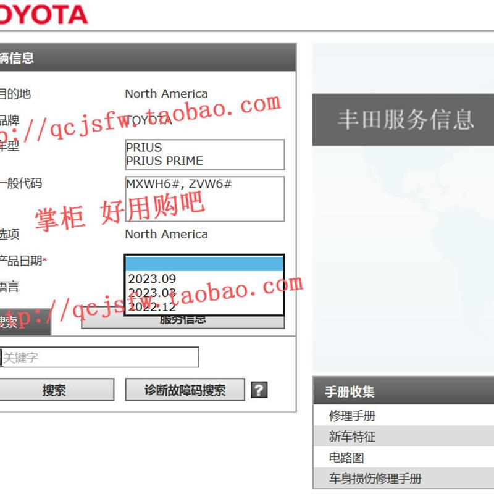Viewport: 494px width, 494px height.
Task: Open 新车特征 in manual collection
Action: point(404,436)
